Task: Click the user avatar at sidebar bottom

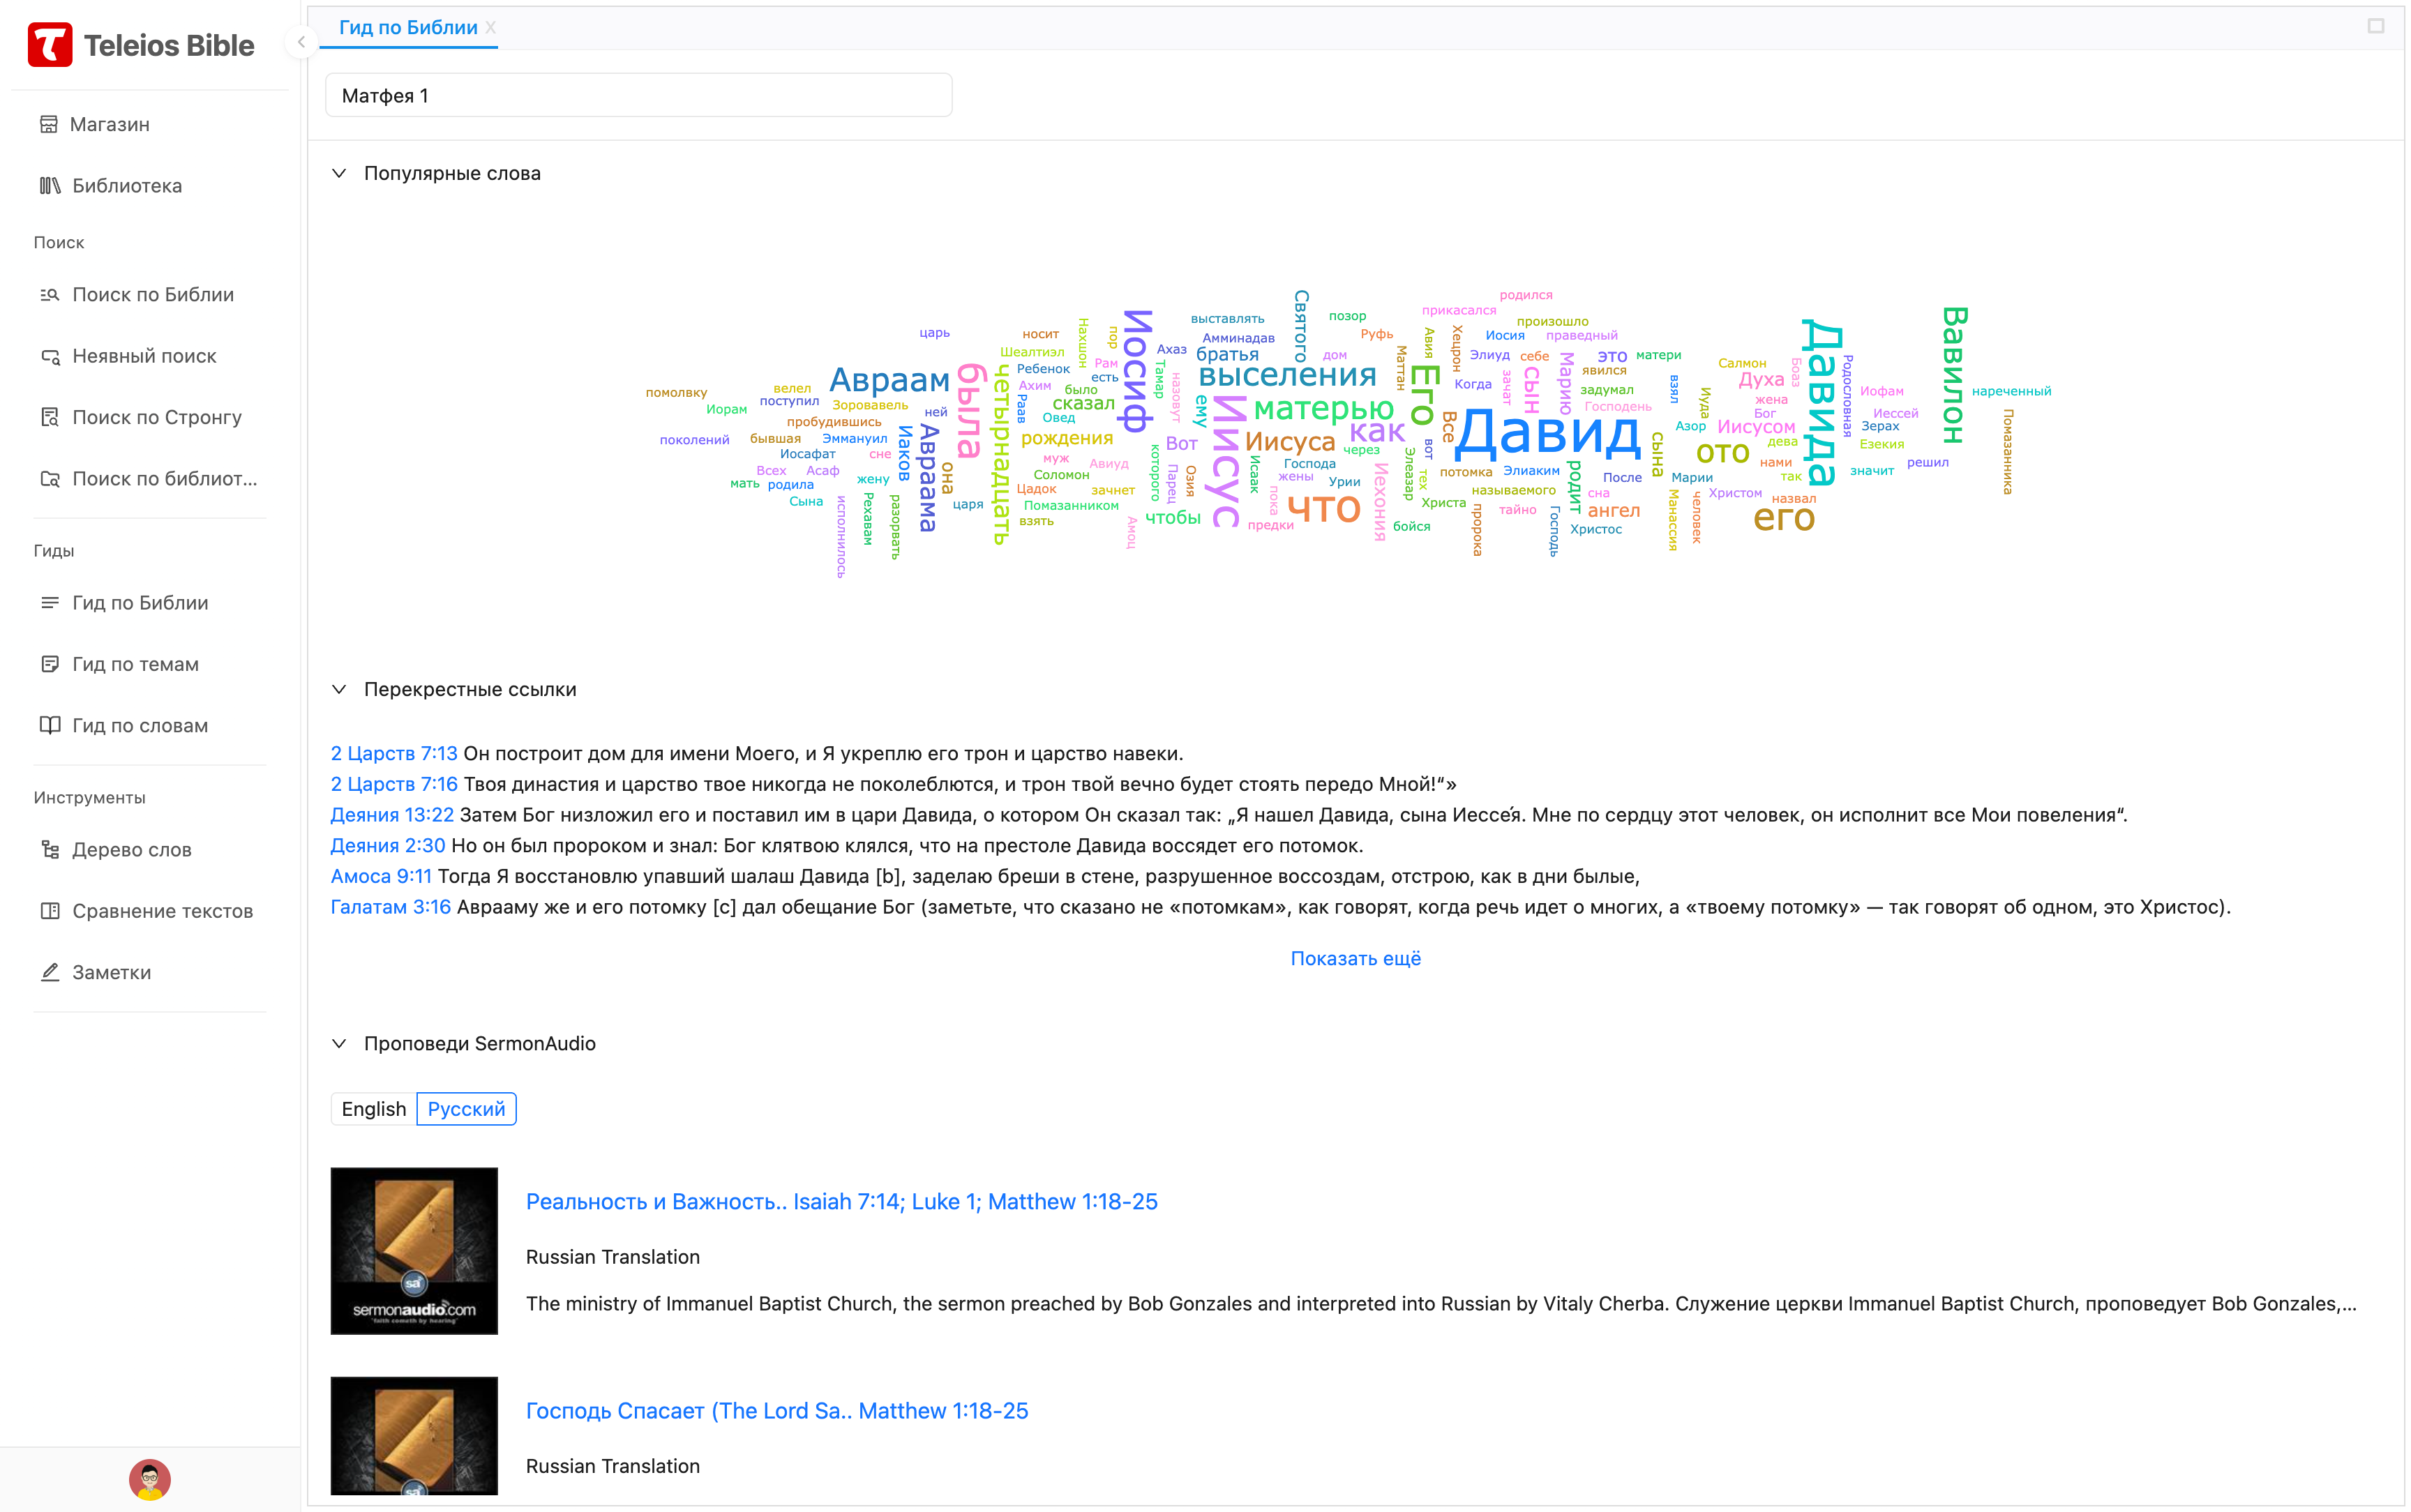Action: tap(150, 1479)
